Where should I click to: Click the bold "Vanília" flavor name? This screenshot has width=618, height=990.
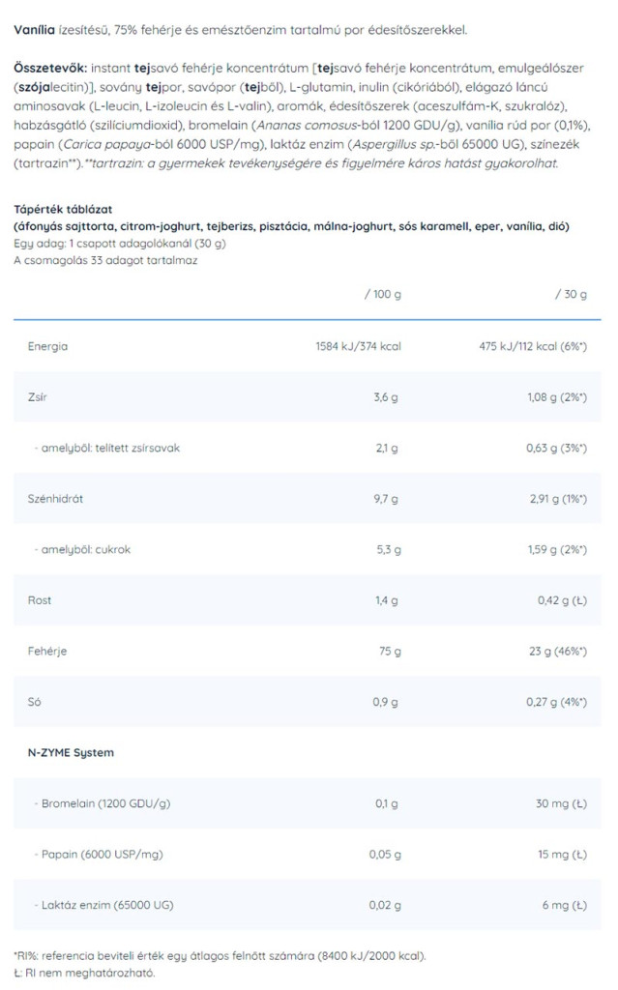point(33,30)
